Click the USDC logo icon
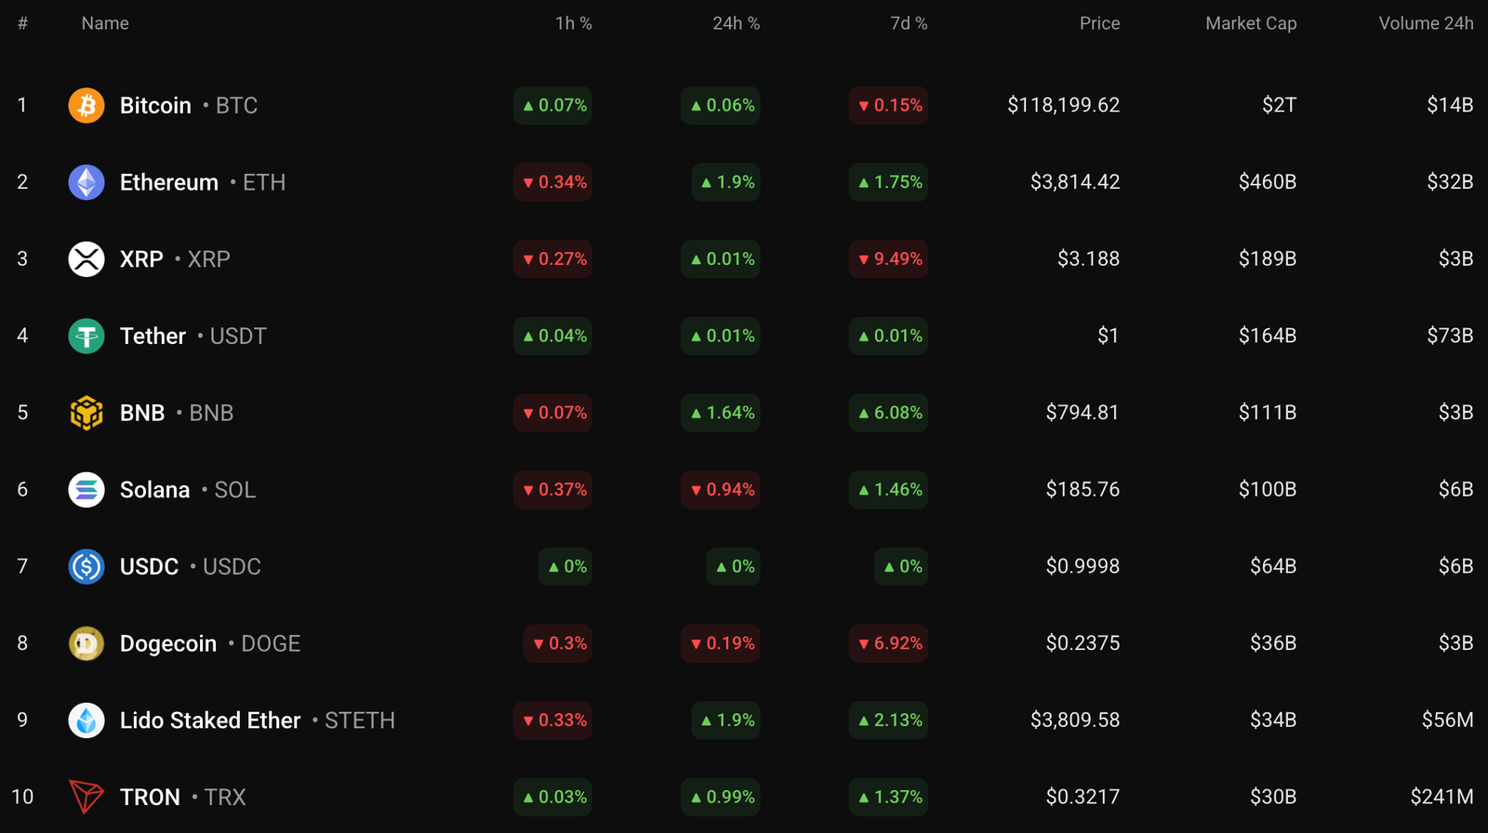 coord(86,566)
